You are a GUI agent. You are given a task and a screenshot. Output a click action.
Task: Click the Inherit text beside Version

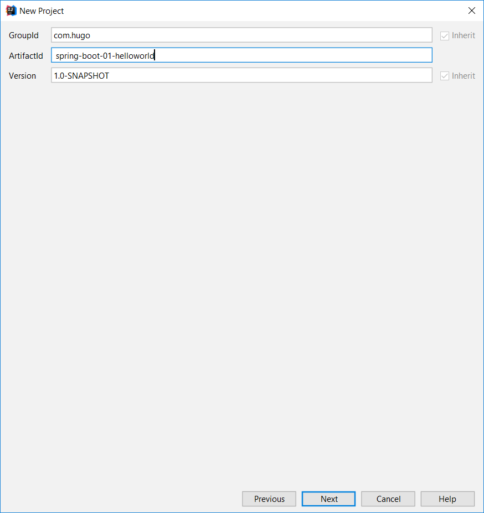click(464, 76)
